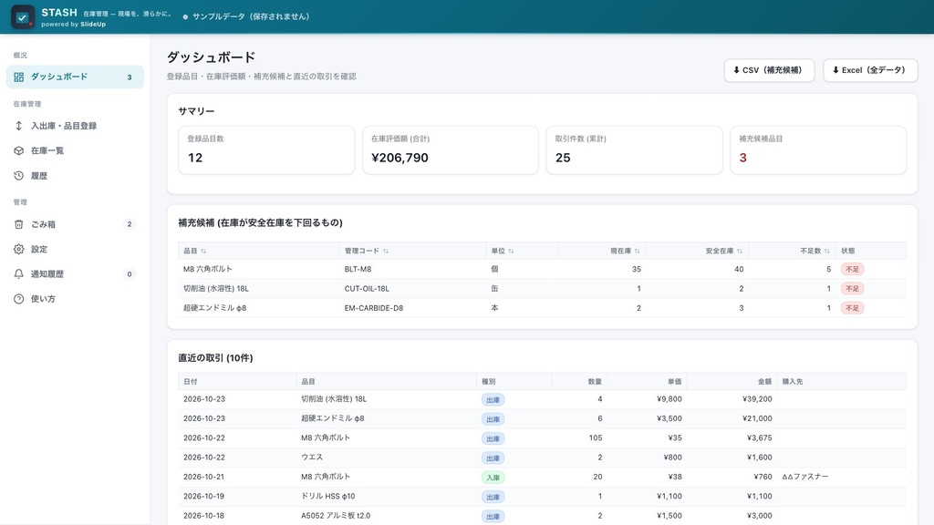Click the question mark icon beside 使い方

point(19,299)
